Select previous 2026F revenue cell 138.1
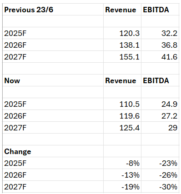Viewport: 181px width, 194px height. point(122,45)
